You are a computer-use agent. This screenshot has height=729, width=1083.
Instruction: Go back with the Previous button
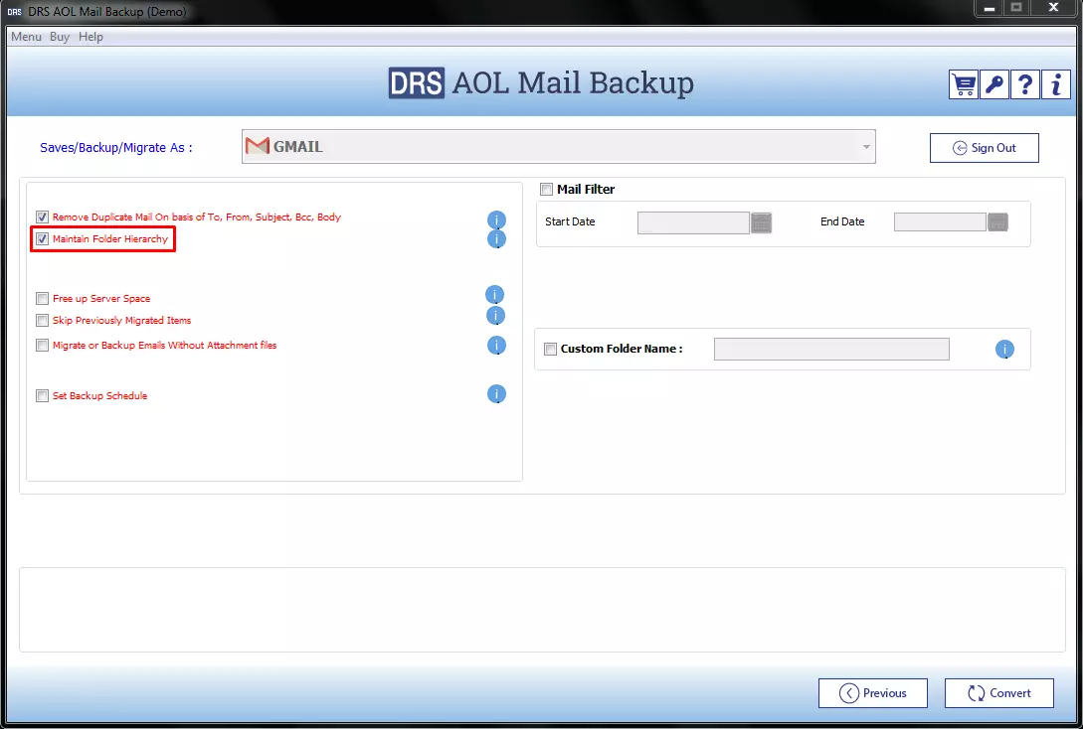point(873,693)
